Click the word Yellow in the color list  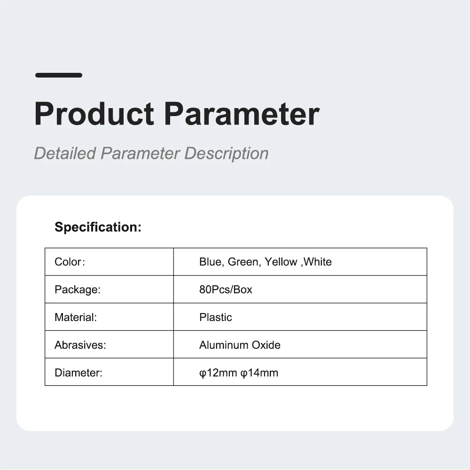tap(281, 262)
